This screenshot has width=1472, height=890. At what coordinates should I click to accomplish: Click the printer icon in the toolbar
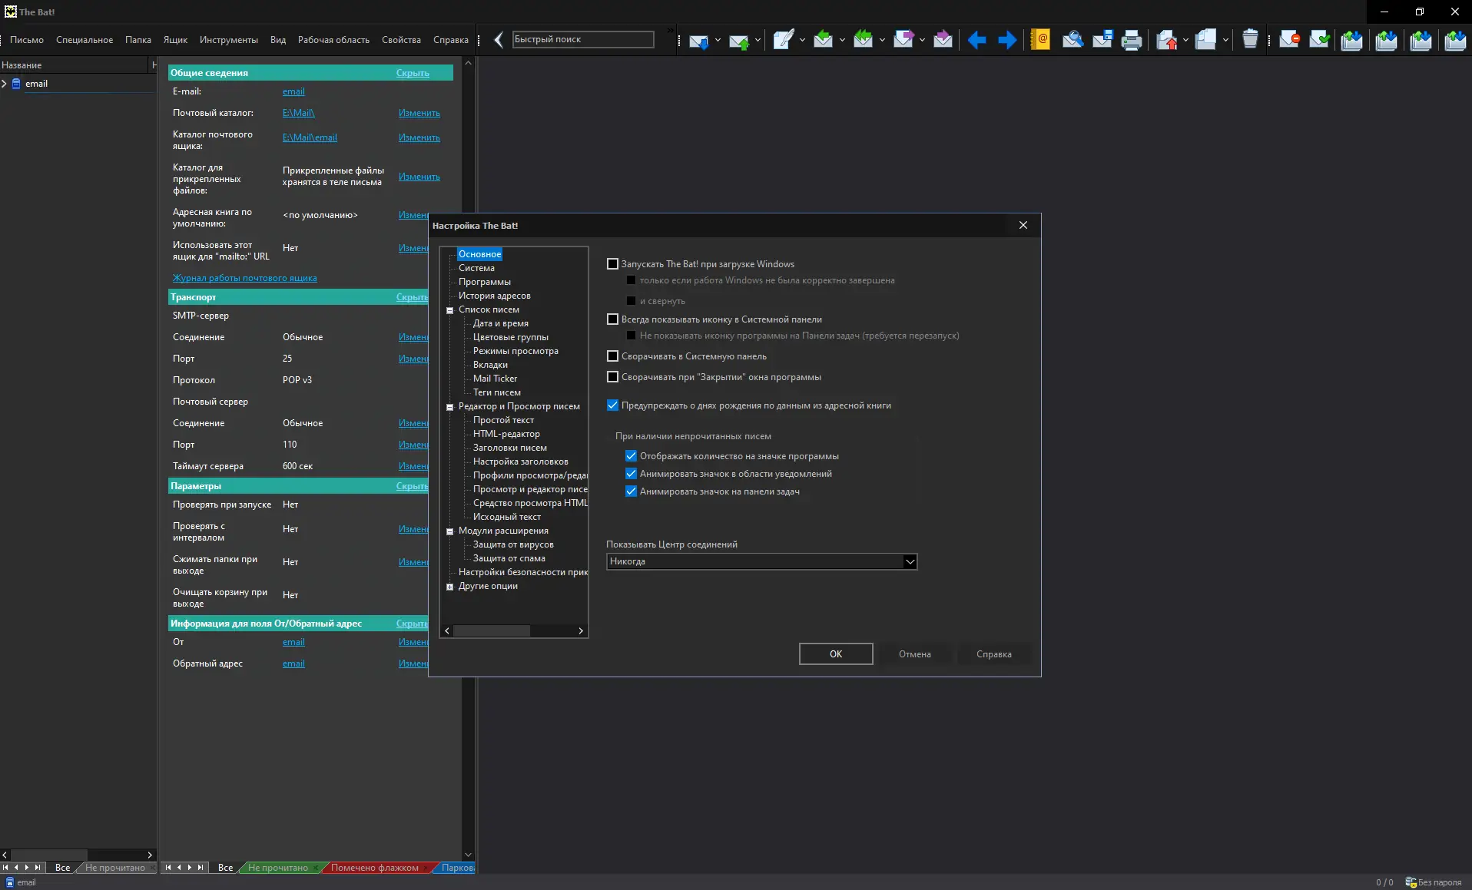[1132, 40]
